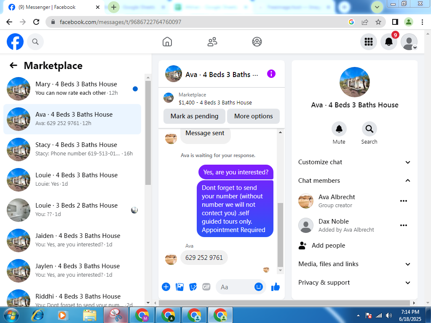Click the back arrow next to Marketplace
The height and width of the screenshot is (323, 431).
coord(13,65)
